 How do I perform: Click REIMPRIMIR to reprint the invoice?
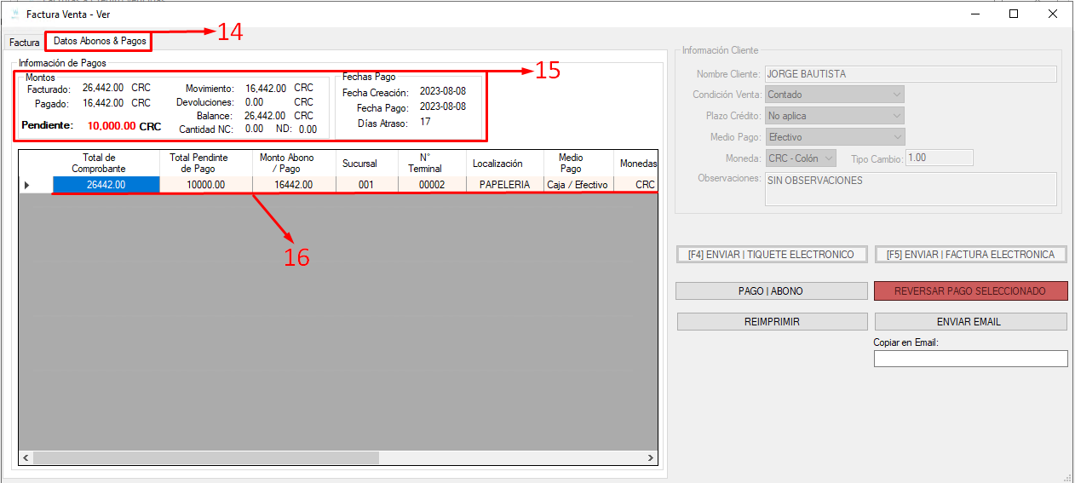[x=772, y=322]
